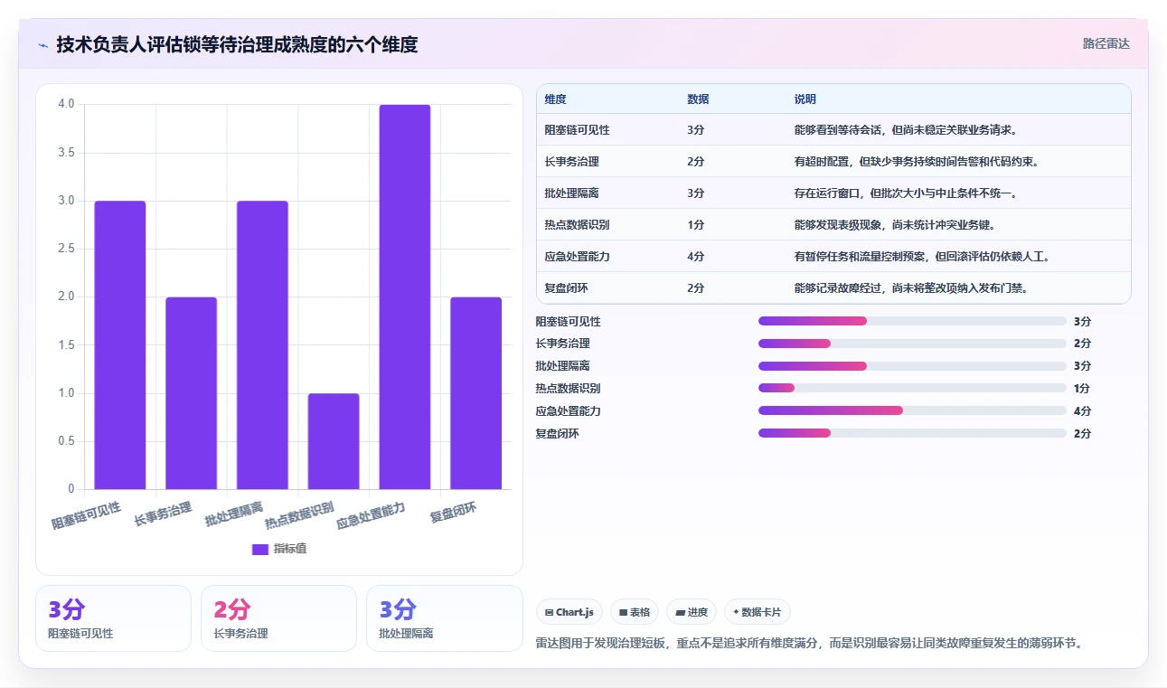Click the 1分 value beside progress bar
Image resolution: width=1167 pixels, height=688 pixels.
pos(1082,388)
